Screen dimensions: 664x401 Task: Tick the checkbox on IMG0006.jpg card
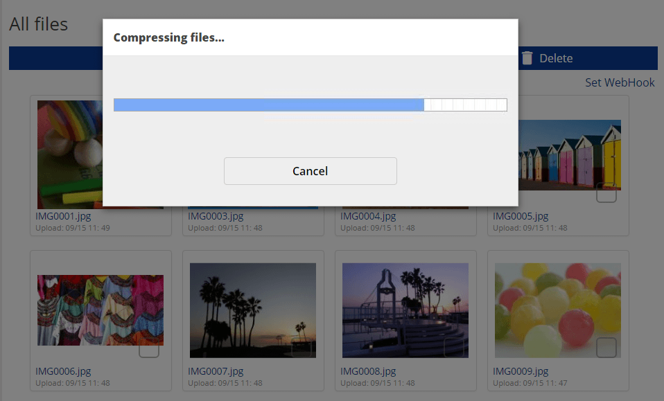[x=148, y=349]
